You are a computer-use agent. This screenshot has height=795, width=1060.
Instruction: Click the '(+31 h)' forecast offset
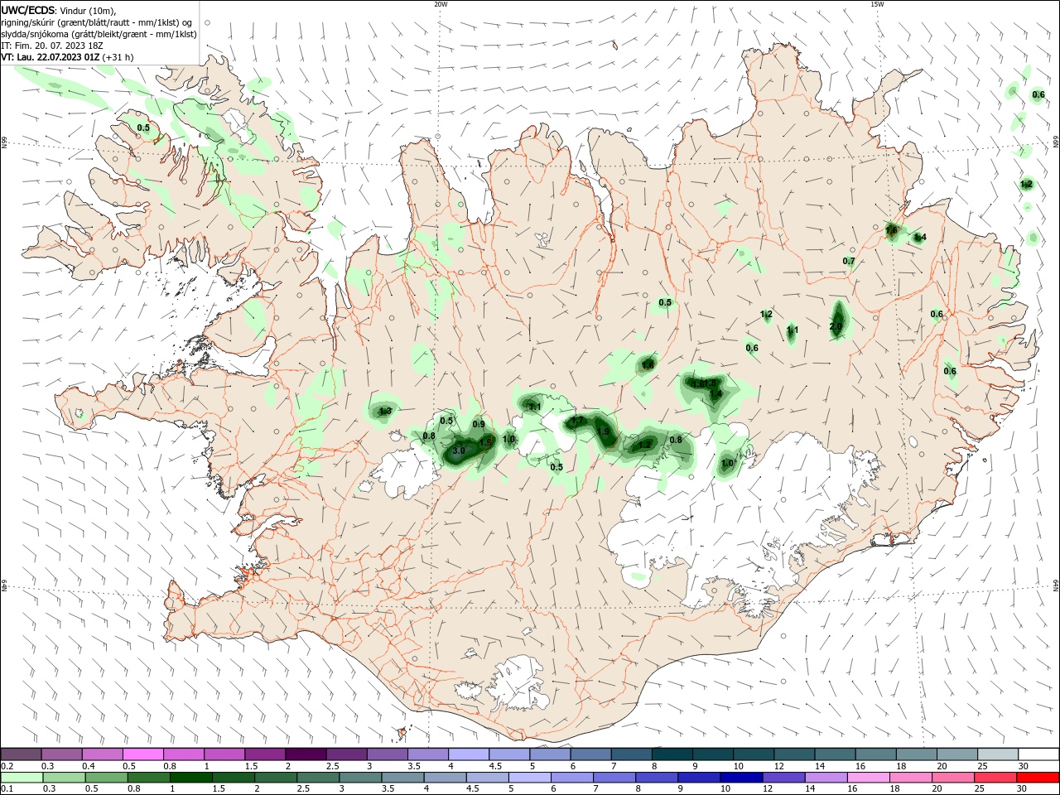[118, 57]
